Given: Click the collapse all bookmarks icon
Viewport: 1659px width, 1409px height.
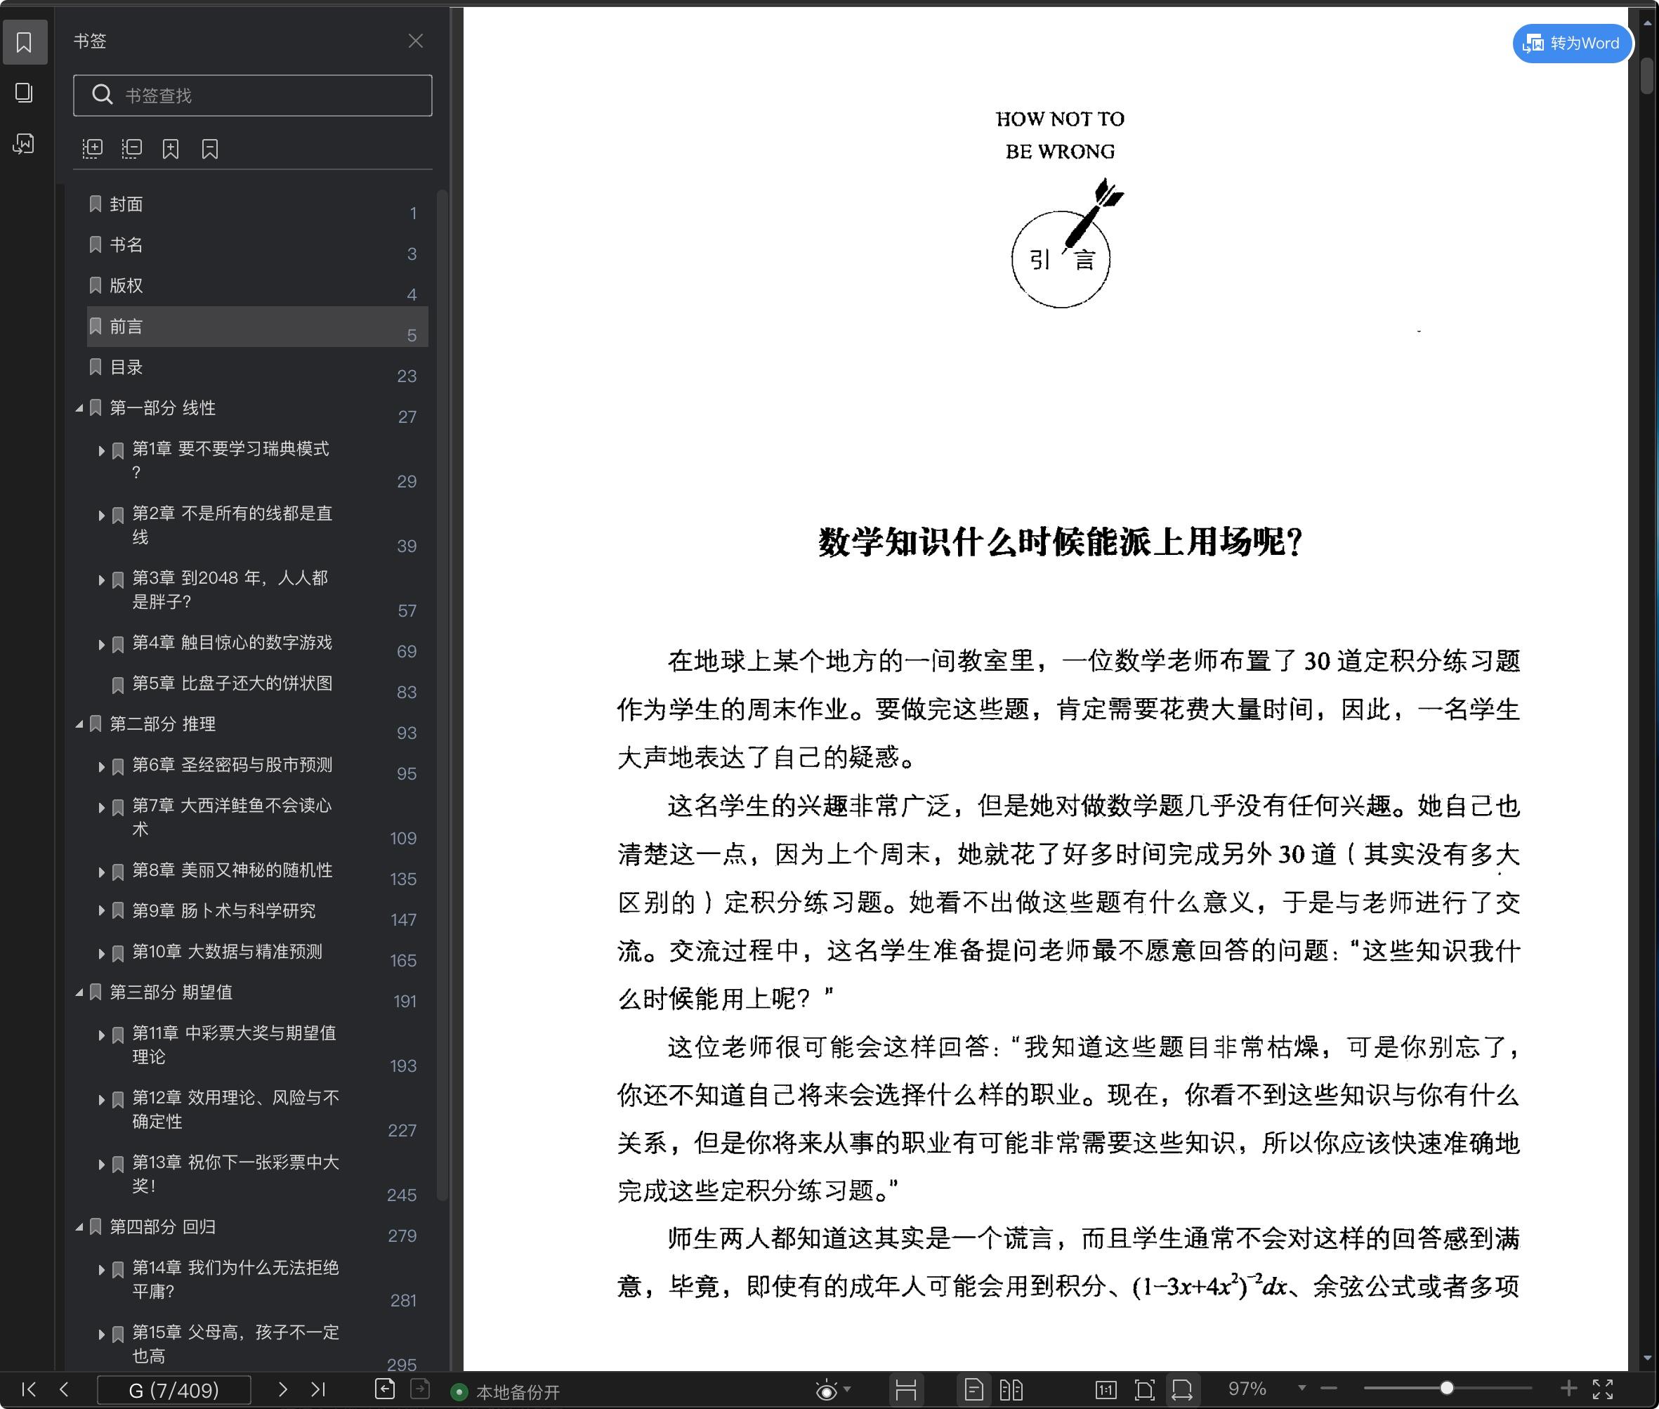Looking at the screenshot, I should coord(132,149).
